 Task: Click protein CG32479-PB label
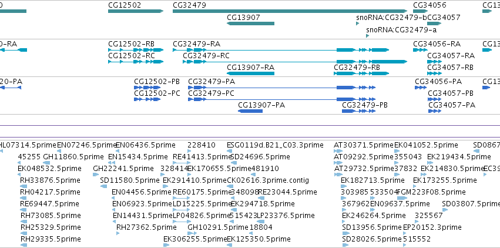pyautogui.click(x=365, y=105)
